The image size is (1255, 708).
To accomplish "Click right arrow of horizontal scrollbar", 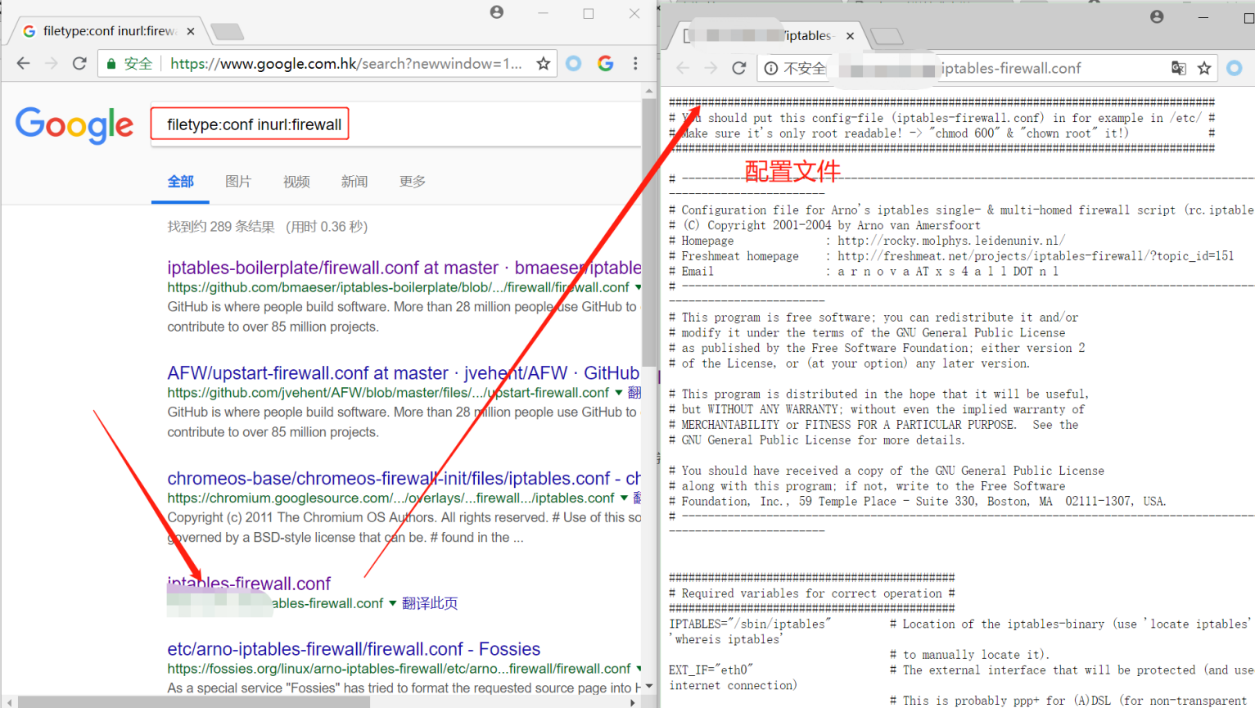I will pyautogui.click(x=632, y=702).
